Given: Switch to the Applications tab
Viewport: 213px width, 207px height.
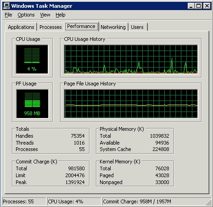Looking at the screenshot, I should 21,27.
